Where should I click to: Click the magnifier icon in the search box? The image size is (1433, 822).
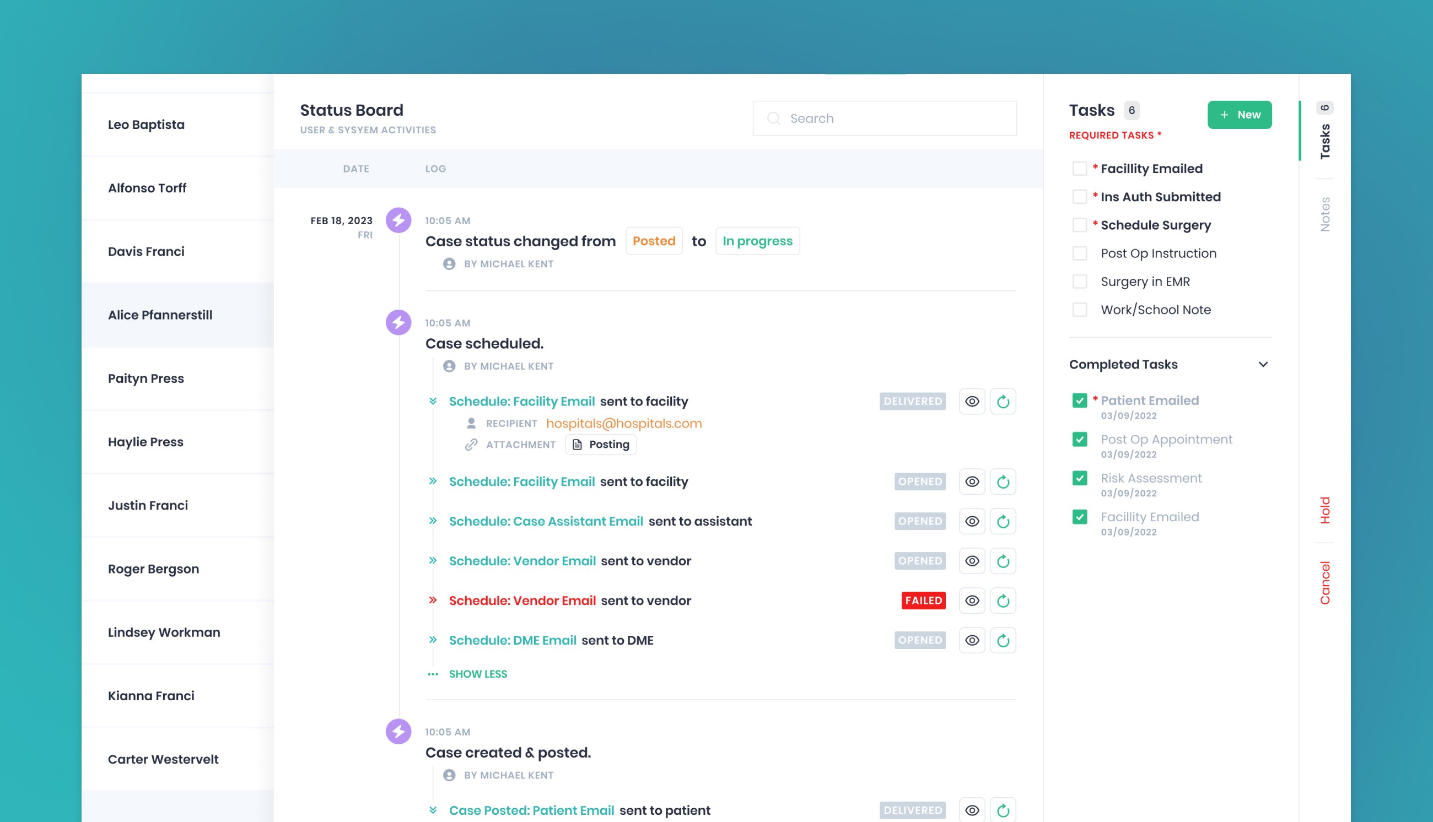773,118
